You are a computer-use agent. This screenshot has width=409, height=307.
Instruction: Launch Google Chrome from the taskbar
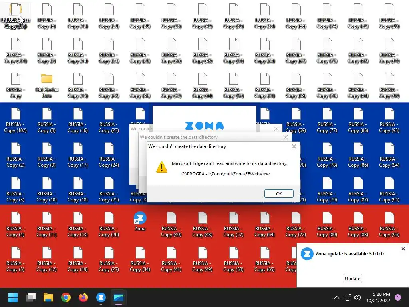[66, 297]
